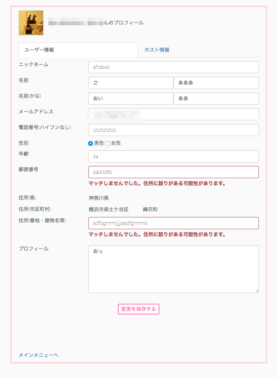Click the 年齢 input field
277x378 pixels.
[x=173, y=156]
